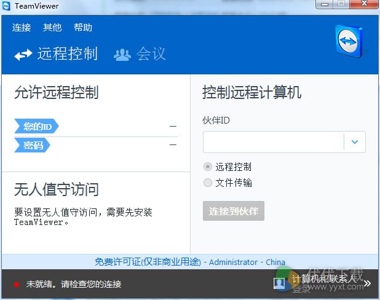Viewport: 380px width, 300px height.
Task: Click the 控制远程计算机 heading
Action: point(252,92)
